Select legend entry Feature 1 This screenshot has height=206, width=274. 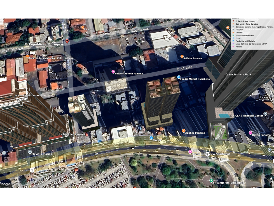239,30
